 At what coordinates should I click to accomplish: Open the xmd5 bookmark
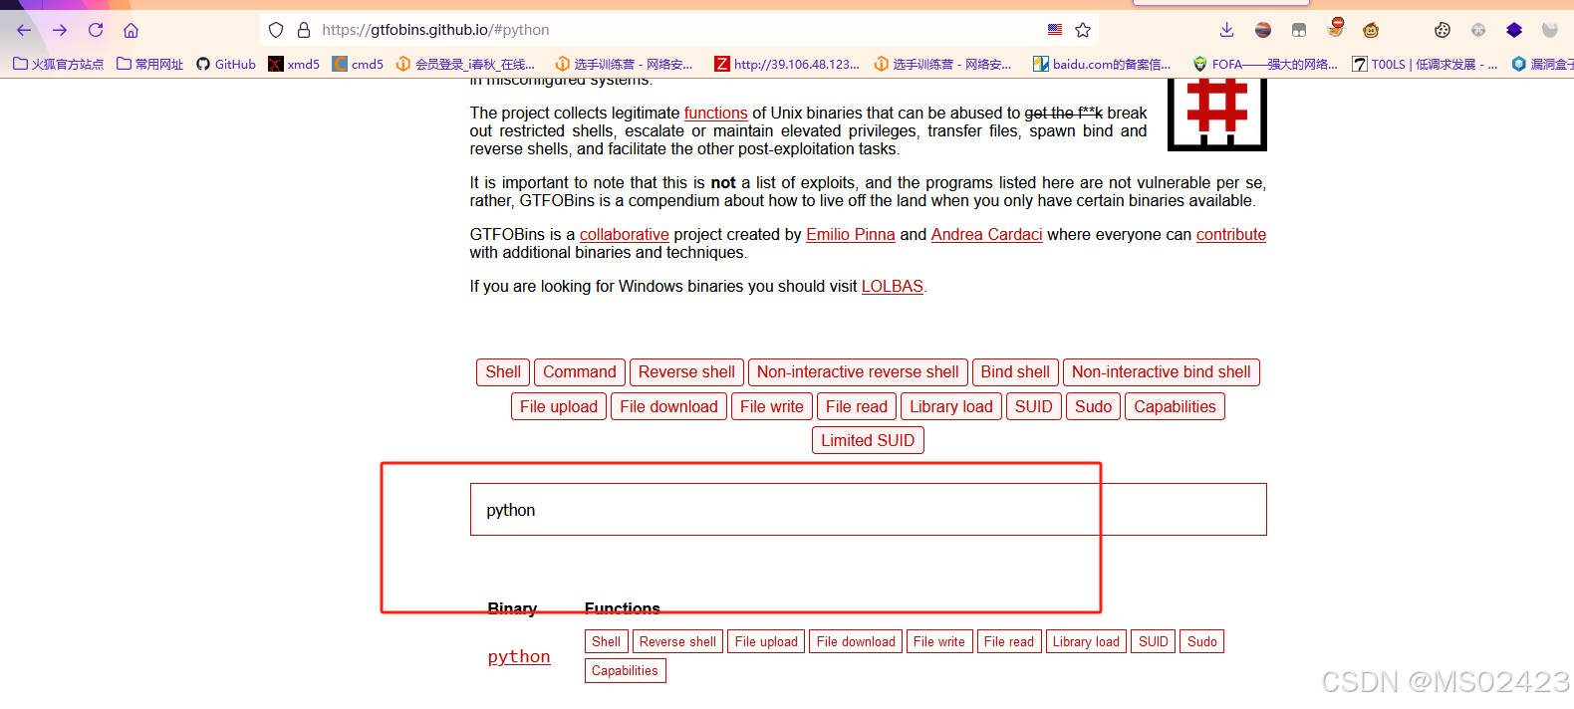click(294, 64)
